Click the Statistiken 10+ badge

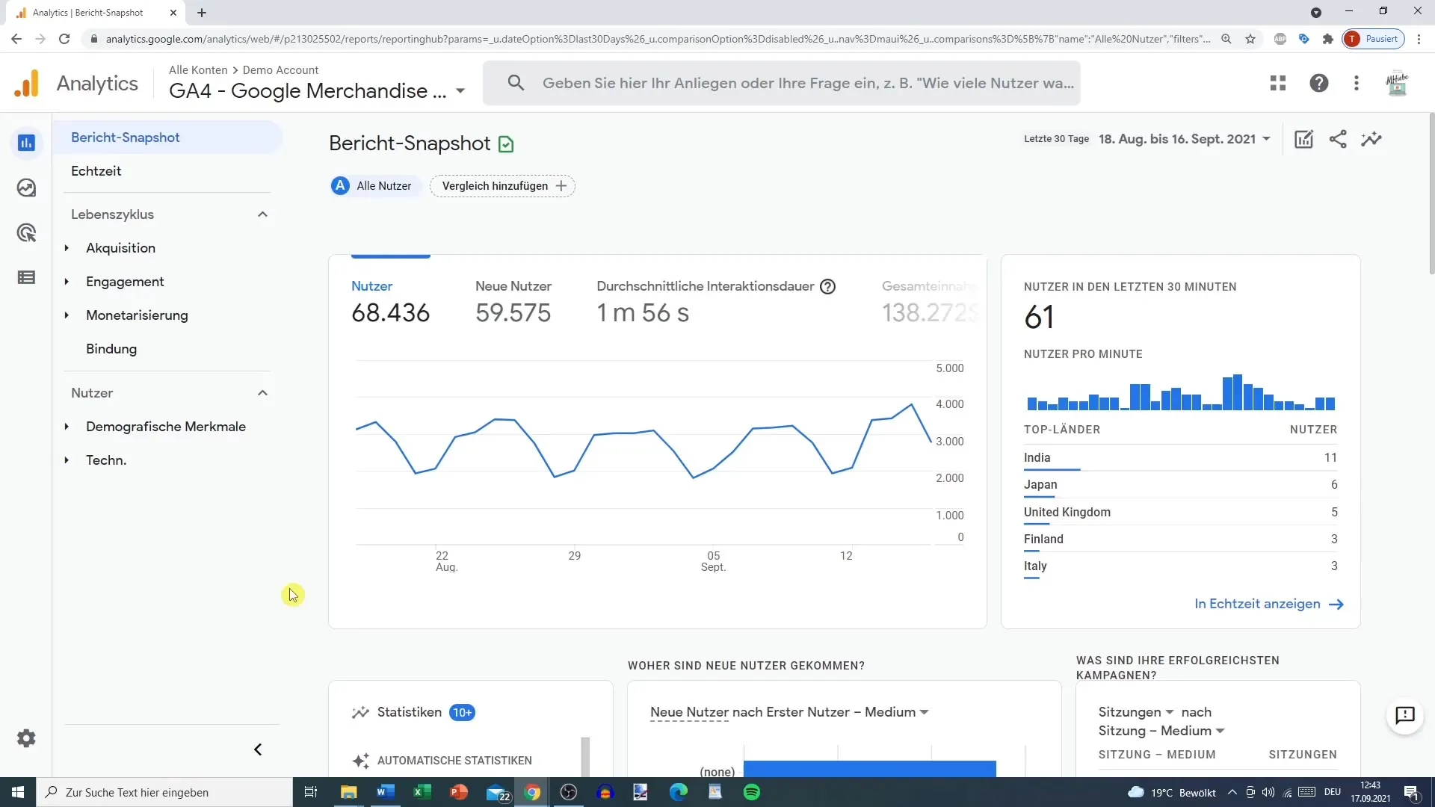(x=462, y=713)
